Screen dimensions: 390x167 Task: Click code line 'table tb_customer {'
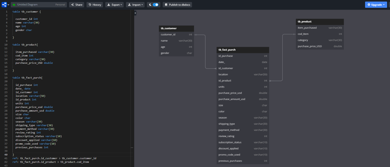coord(27,12)
